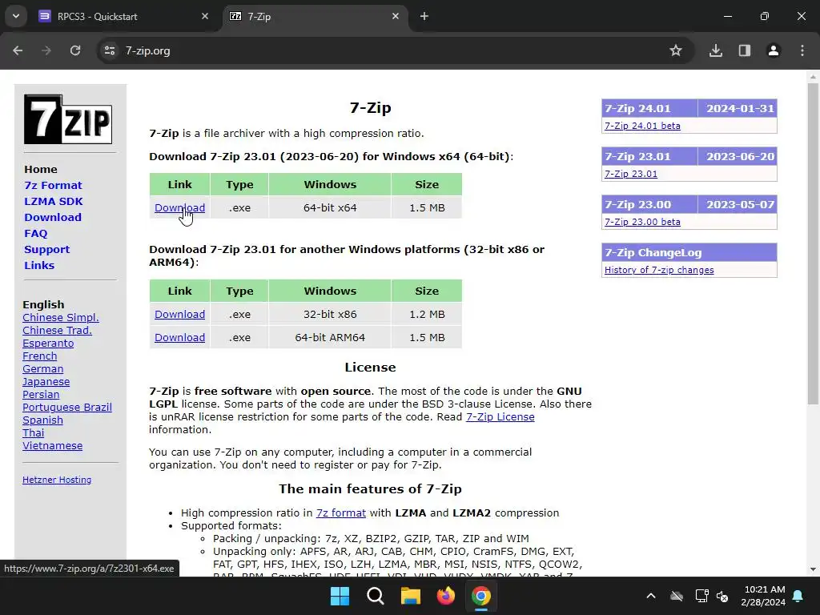This screenshot has height=615, width=820.
Task: Toggle the Chrome side panel icon
Action: [745, 50]
